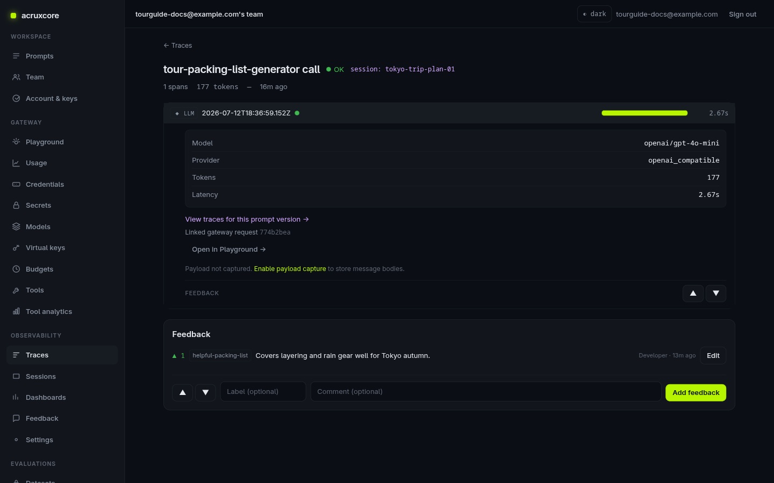
Task: Click the acruxcore green logo
Action: (x=13, y=16)
